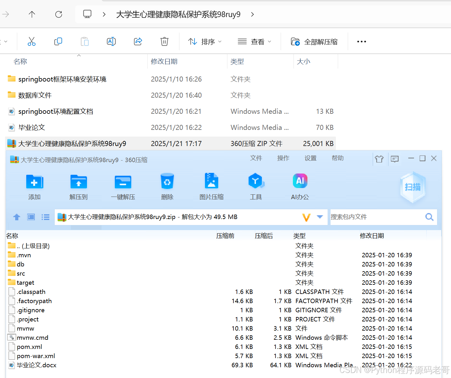Open the 操作 menu in 360压缩
Image resolution: width=451 pixels, height=378 pixels.
pyautogui.click(x=283, y=158)
